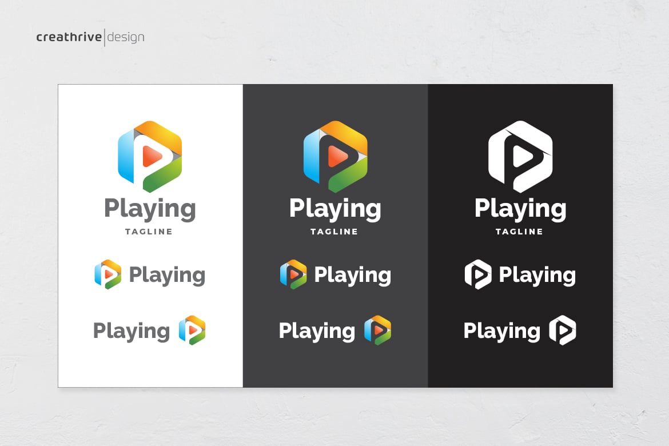This screenshot has width=669, height=446.
Task: Select the TAGLINE text on the black panel
Action: click(519, 232)
